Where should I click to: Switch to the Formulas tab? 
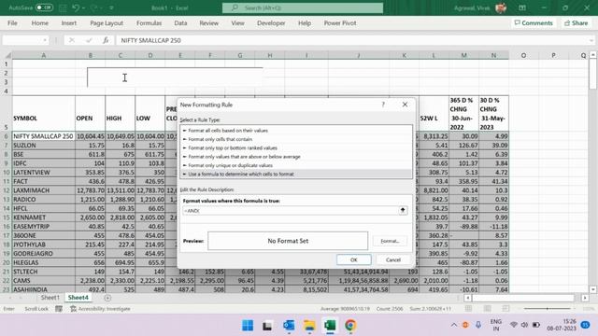pos(149,23)
